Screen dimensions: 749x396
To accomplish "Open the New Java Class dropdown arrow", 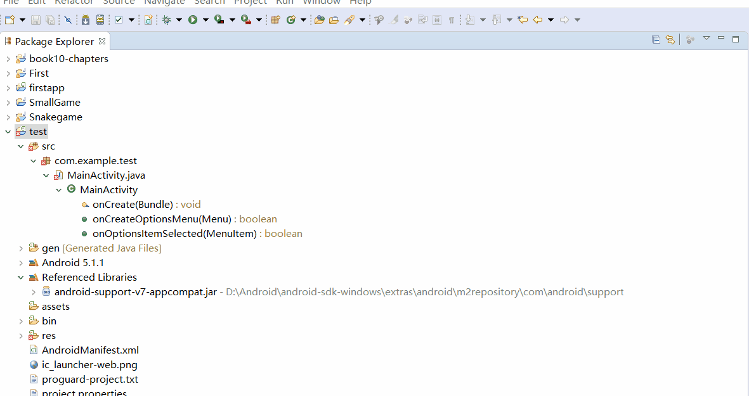I will [303, 20].
